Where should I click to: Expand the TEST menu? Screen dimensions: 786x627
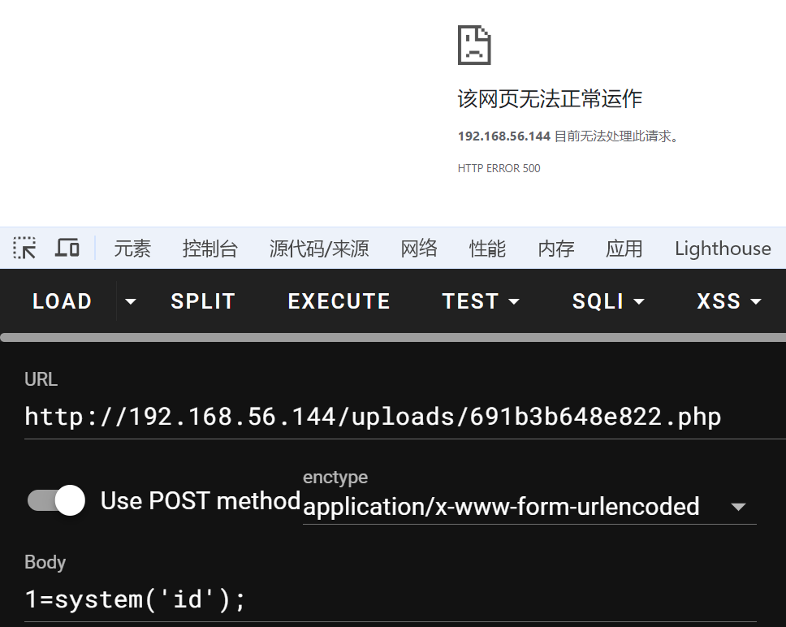tap(481, 301)
